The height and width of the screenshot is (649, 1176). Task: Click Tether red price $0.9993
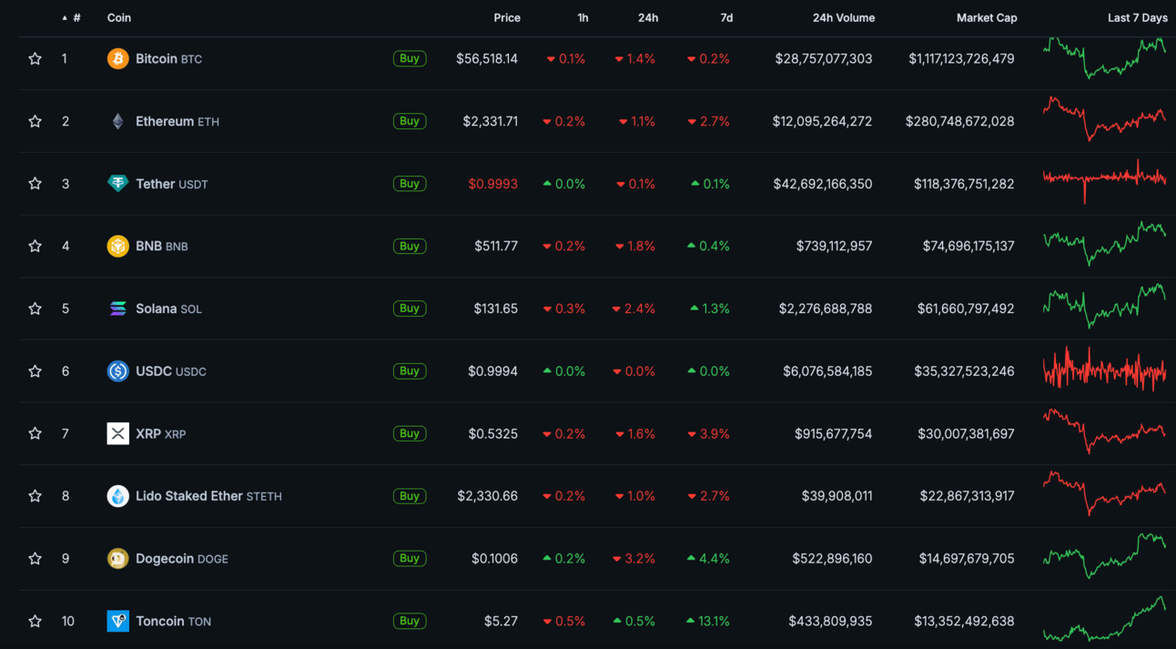493,184
